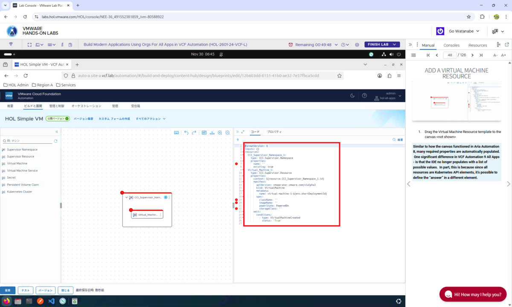Increase manual font size A+

click(x=503, y=55)
